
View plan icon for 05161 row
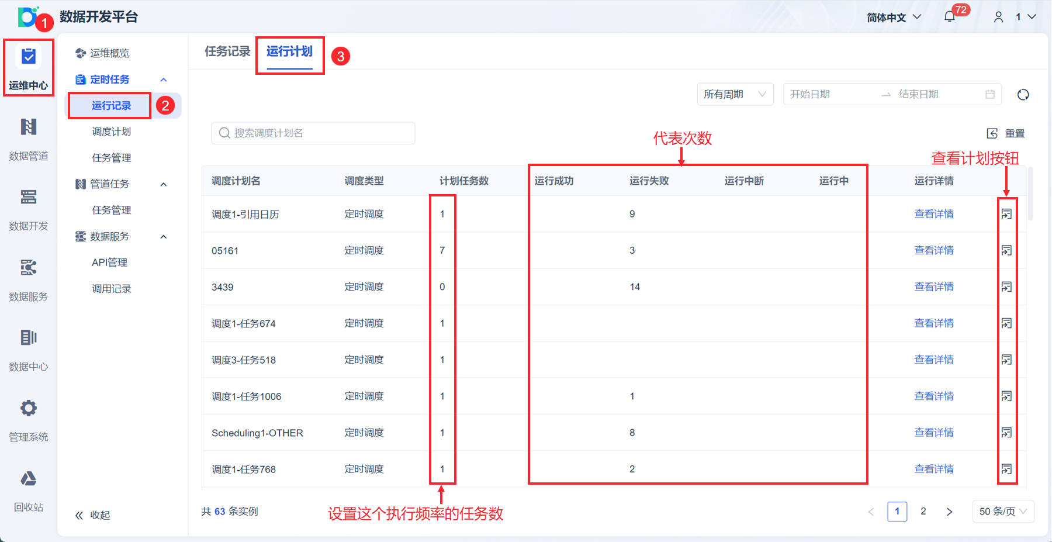tap(1006, 250)
